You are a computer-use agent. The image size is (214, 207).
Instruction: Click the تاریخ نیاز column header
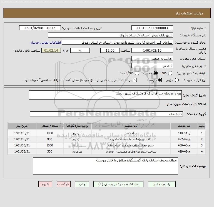coord(22,126)
